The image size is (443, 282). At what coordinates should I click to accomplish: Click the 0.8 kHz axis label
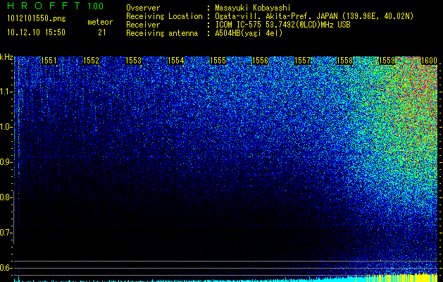coord(6,197)
